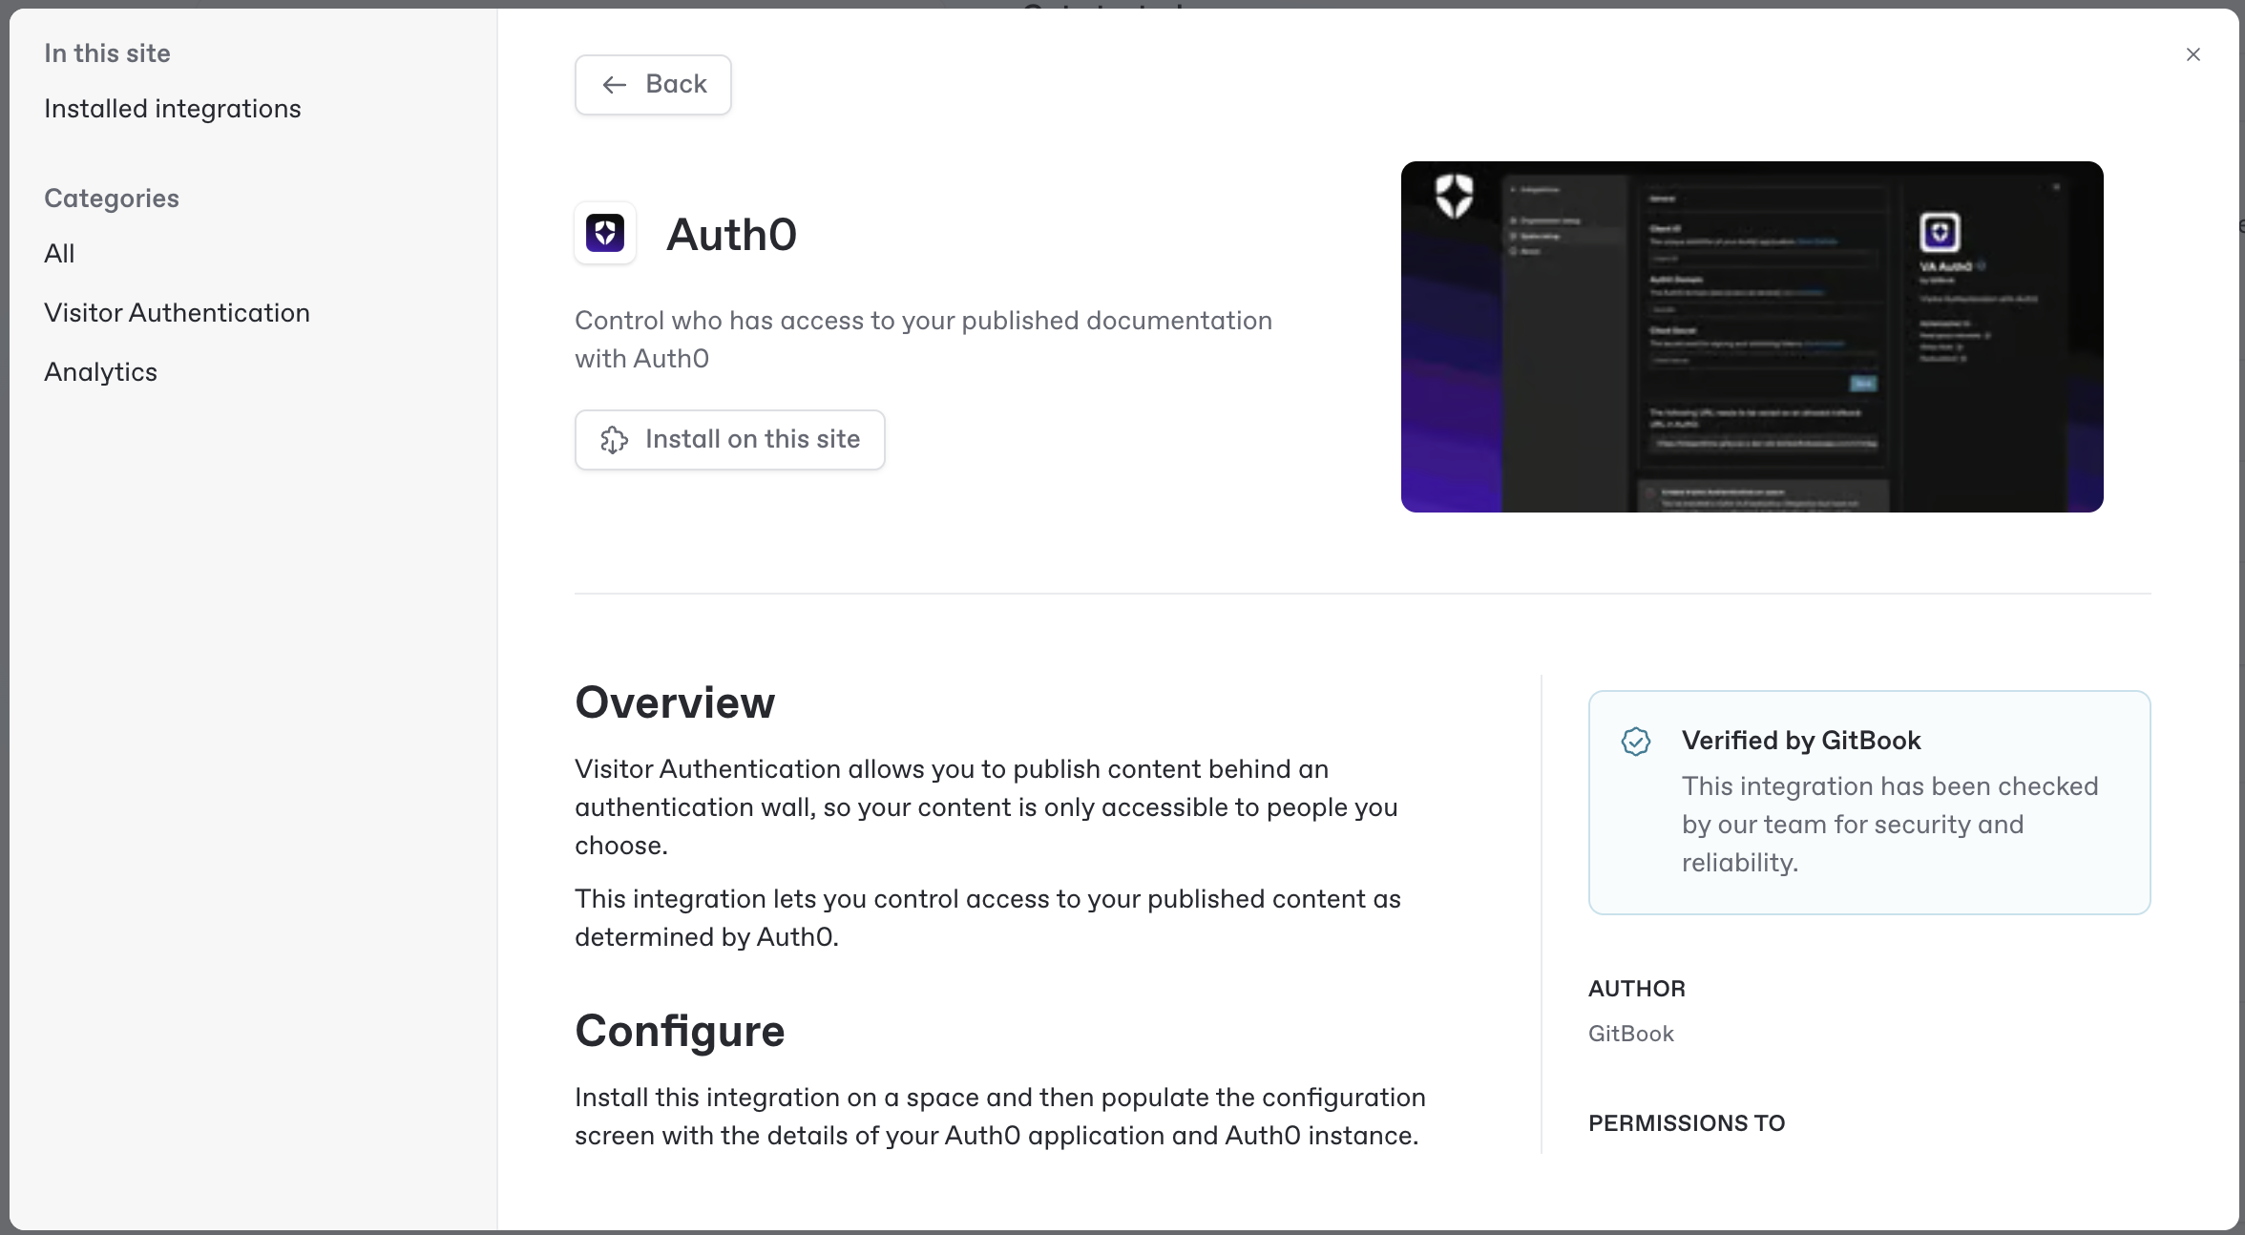Click the Verified by GitBook badge icon
The height and width of the screenshot is (1235, 2245).
pyautogui.click(x=1635, y=742)
